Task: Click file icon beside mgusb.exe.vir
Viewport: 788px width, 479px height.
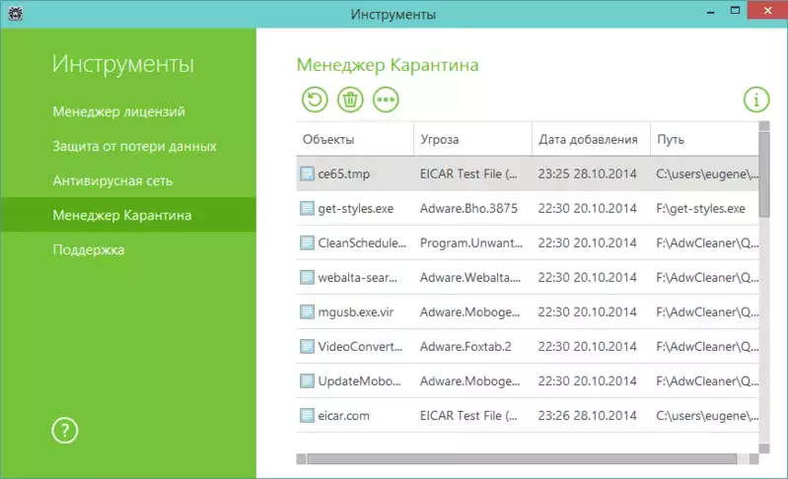Action: click(x=307, y=311)
